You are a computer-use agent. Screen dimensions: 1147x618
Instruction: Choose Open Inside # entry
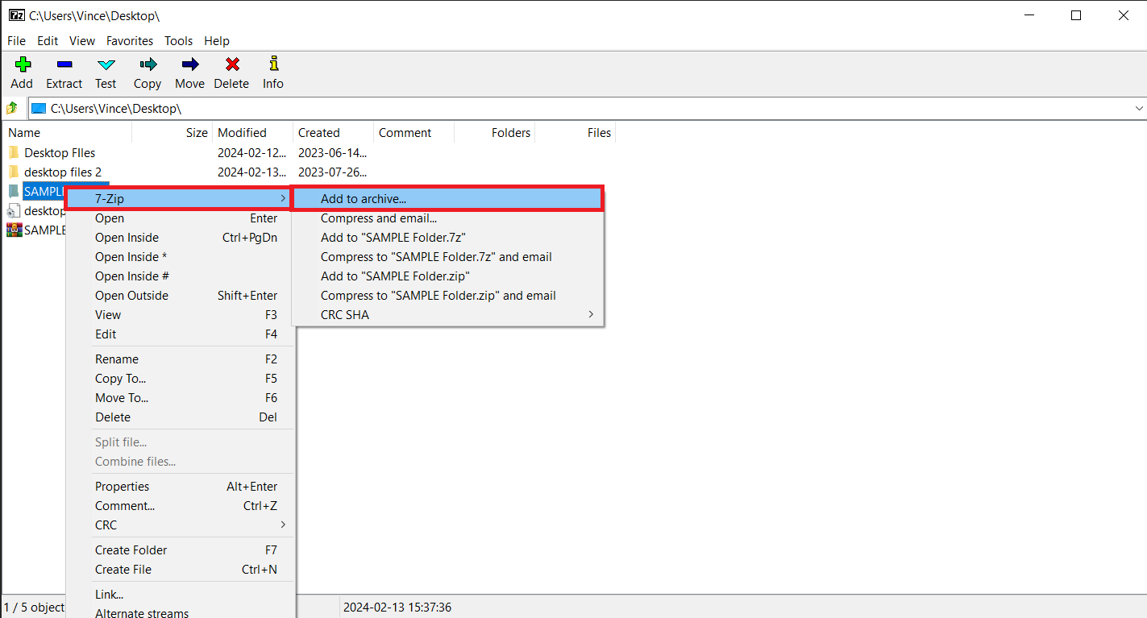[x=181, y=276]
